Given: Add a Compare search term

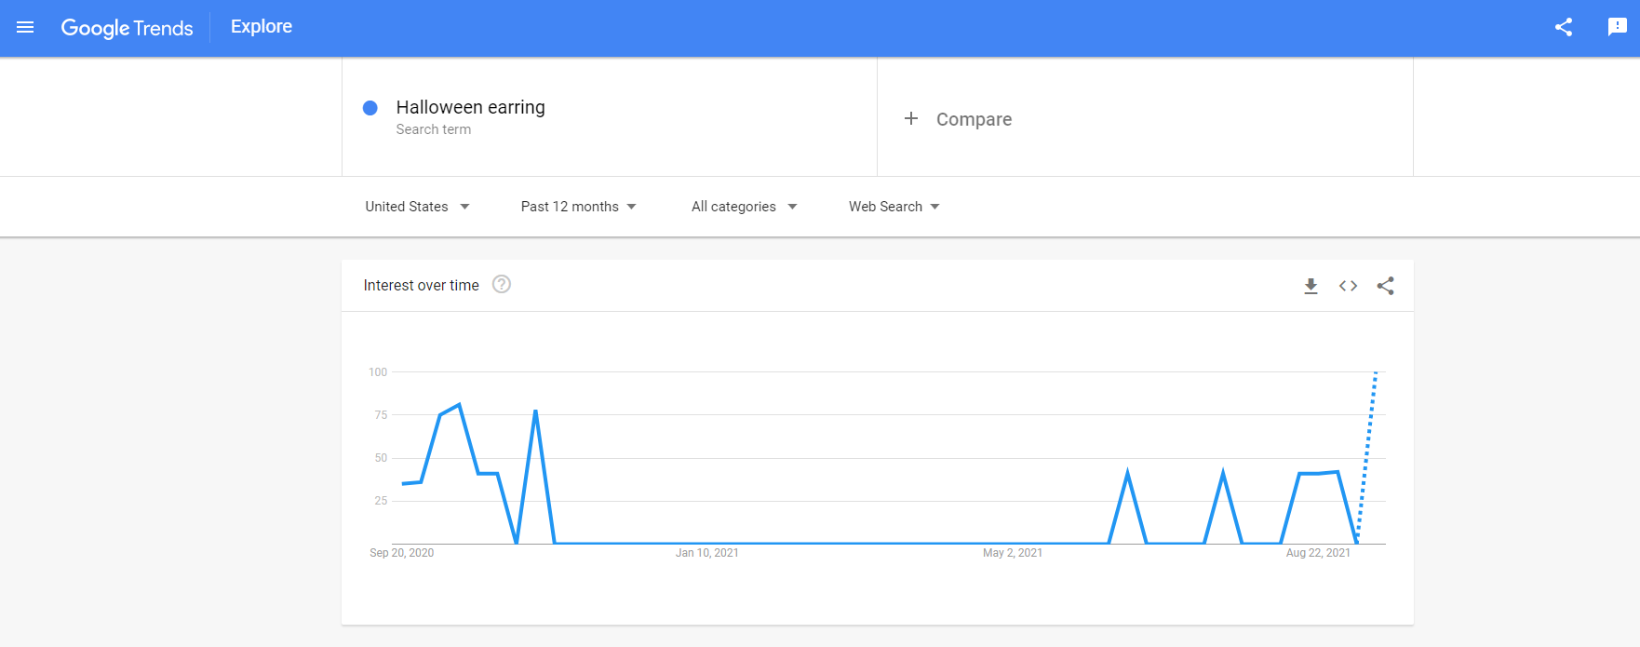Looking at the screenshot, I should (959, 119).
